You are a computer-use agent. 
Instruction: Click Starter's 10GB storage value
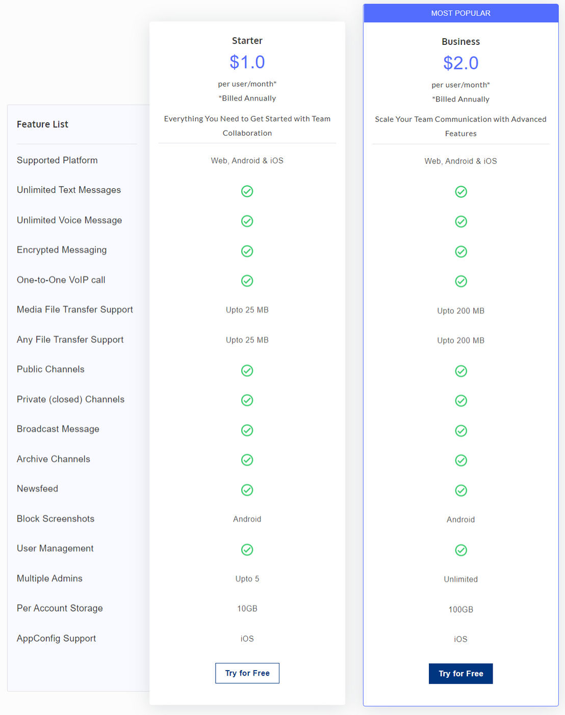click(x=247, y=608)
